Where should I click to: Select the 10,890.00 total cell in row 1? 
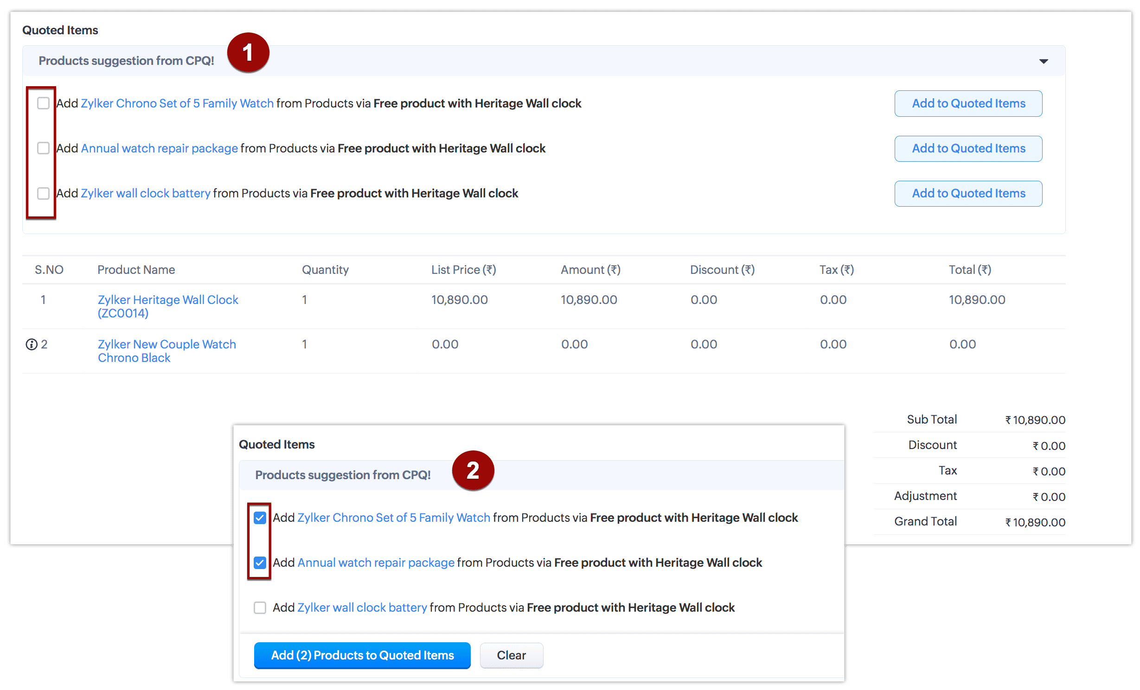[977, 300]
